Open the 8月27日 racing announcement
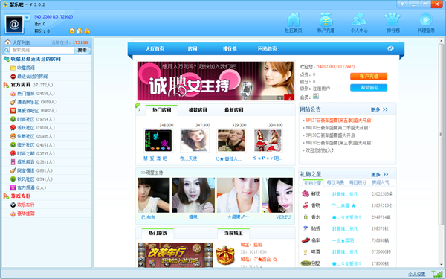This screenshot has width=446, height=279. click(x=340, y=121)
